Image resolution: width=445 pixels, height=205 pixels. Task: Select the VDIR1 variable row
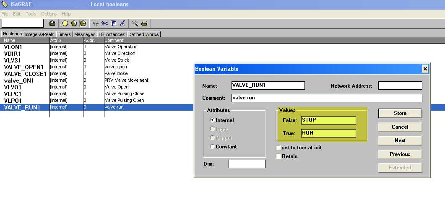tap(222, 54)
